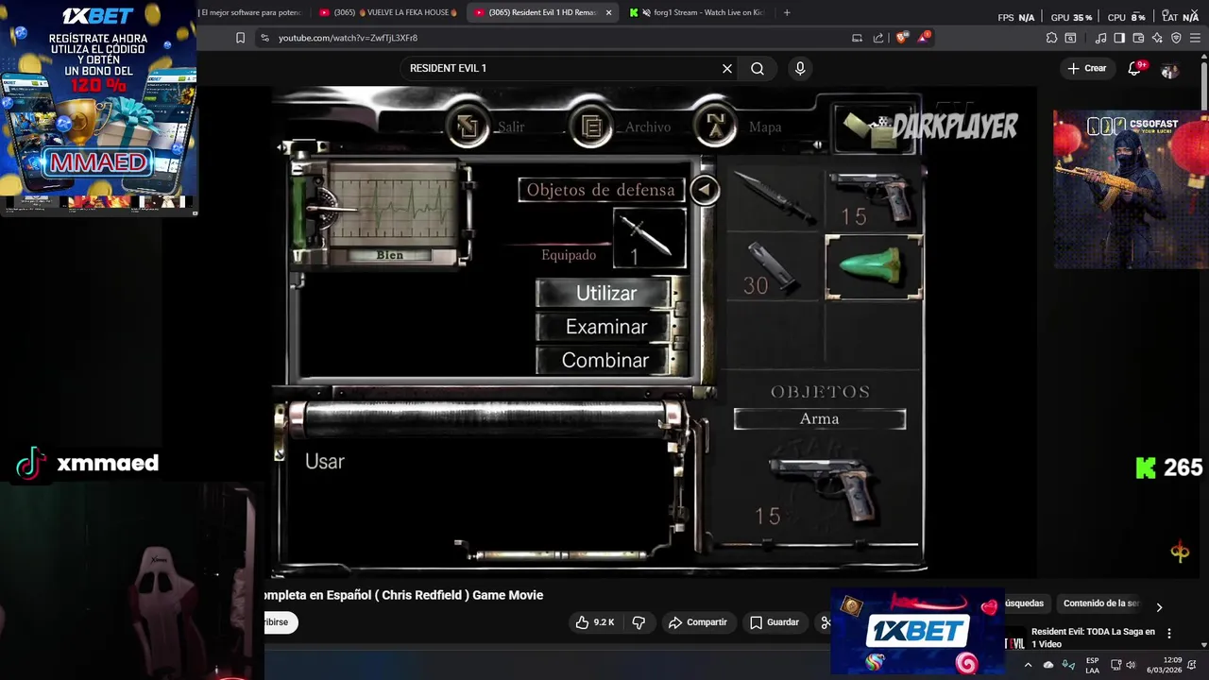The image size is (1209, 680).
Task: Open options for Resident Evil TODA La Saga video
Action: coord(1169,634)
